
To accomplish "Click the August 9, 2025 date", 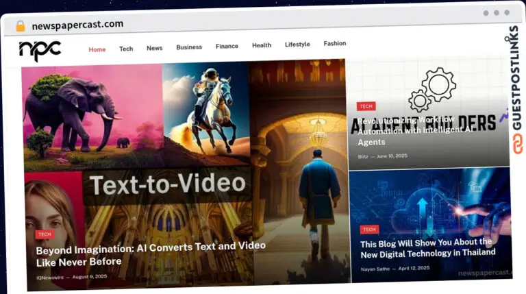I will pos(90,277).
